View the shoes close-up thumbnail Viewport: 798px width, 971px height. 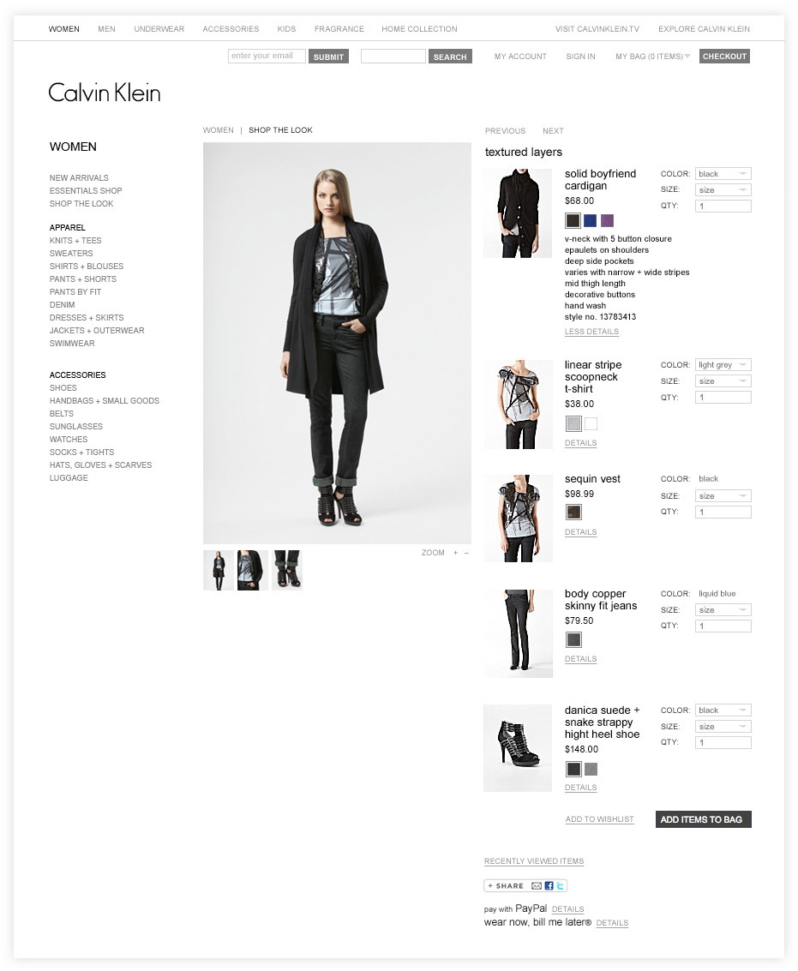click(x=287, y=570)
